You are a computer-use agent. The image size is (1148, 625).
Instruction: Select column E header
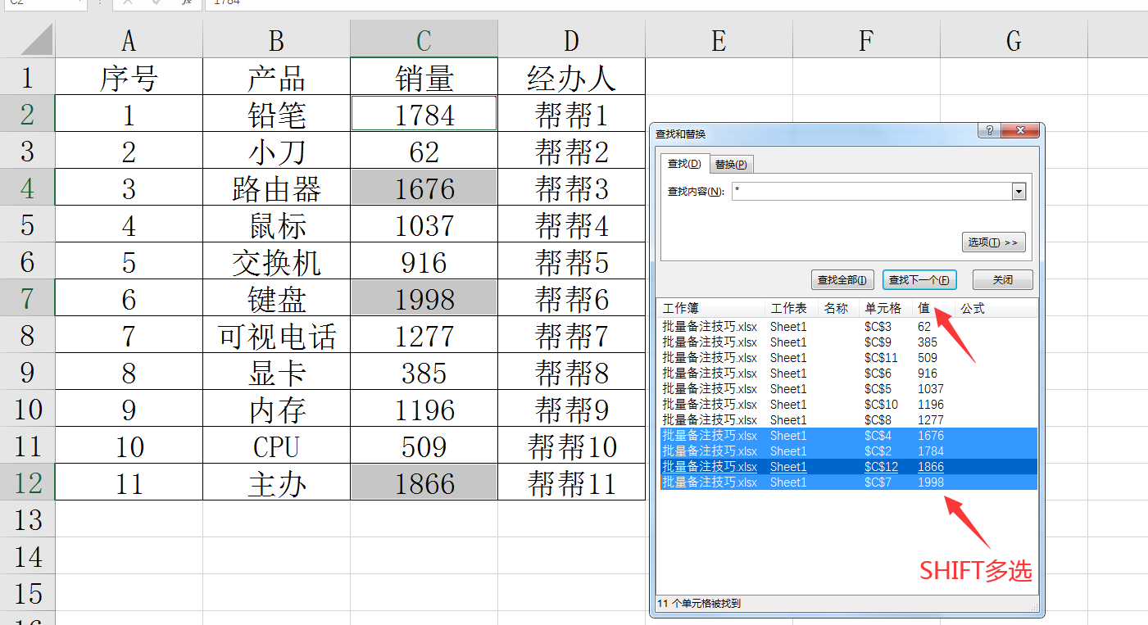719,39
